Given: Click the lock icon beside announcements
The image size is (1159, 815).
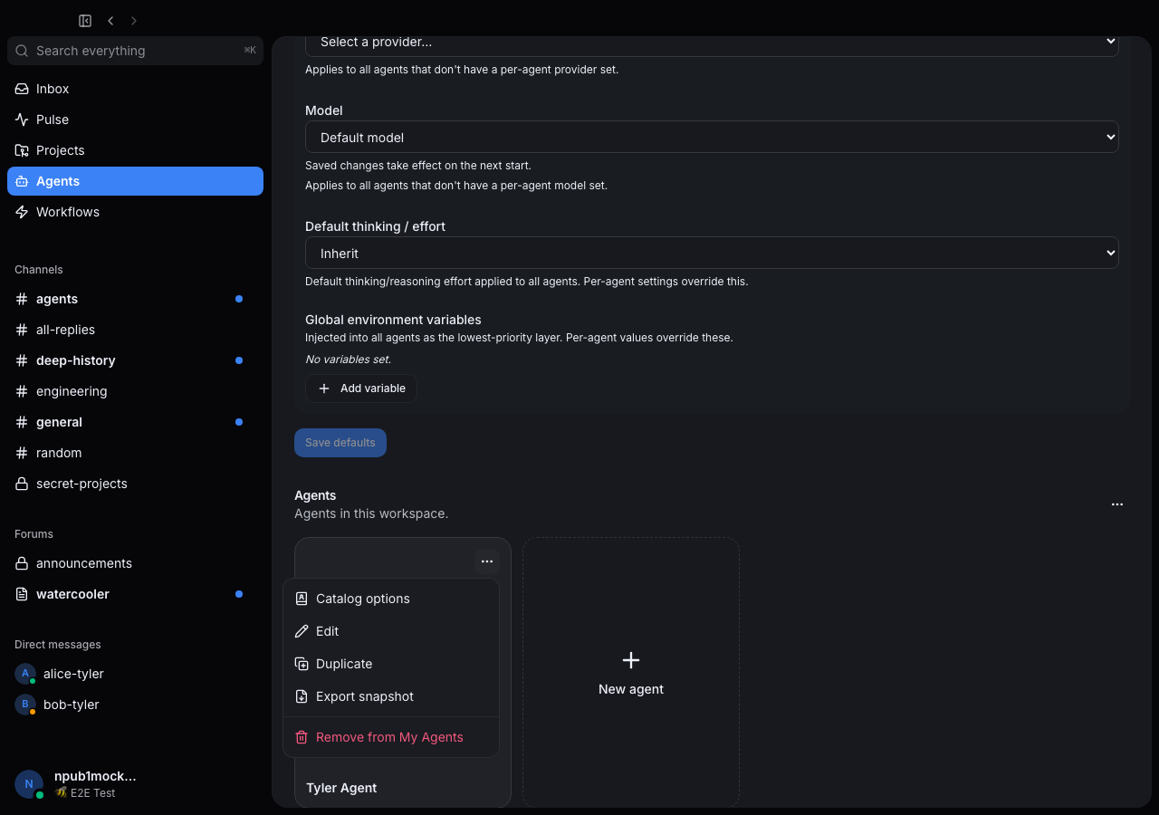Looking at the screenshot, I should point(22,563).
